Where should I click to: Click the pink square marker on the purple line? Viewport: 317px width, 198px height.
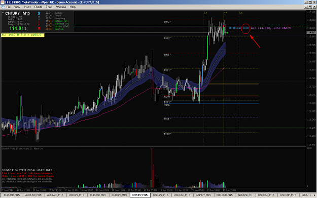(x=224, y=26)
